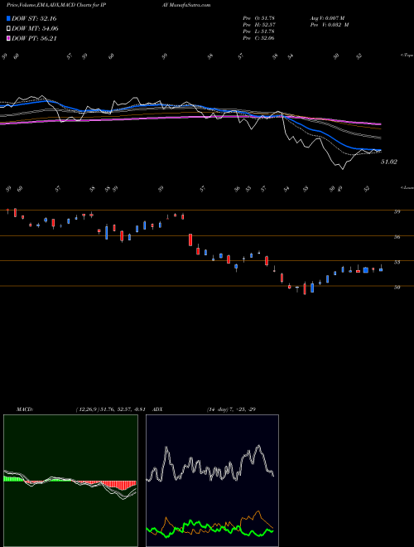This screenshot has height=547, width=414.
Task: Click inside the green MACD histogram panel
Action: pos(70,481)
